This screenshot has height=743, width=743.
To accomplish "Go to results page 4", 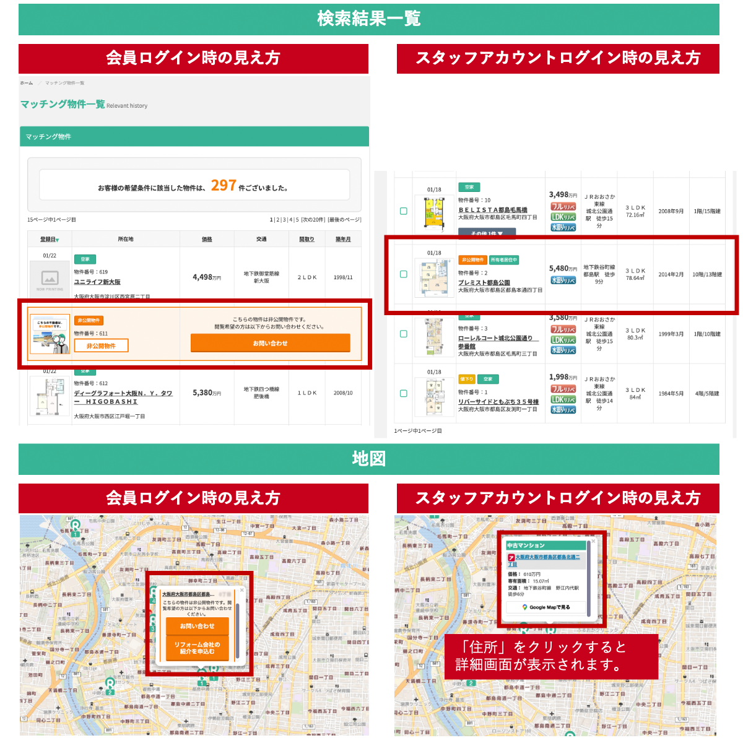I will (x=290, y=220).
